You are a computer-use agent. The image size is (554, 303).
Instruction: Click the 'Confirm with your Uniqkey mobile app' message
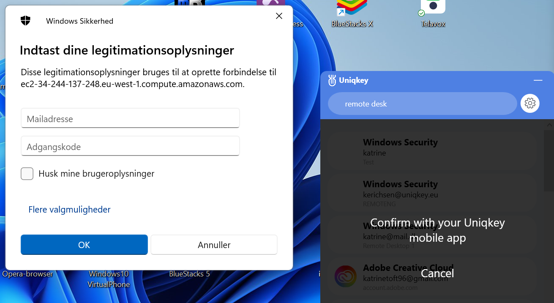coord(437,230)
